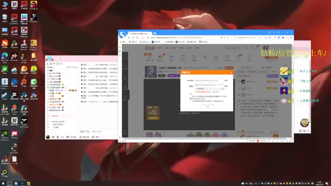
Task: Open the Super People CBT shortcut
Action: 24,122
